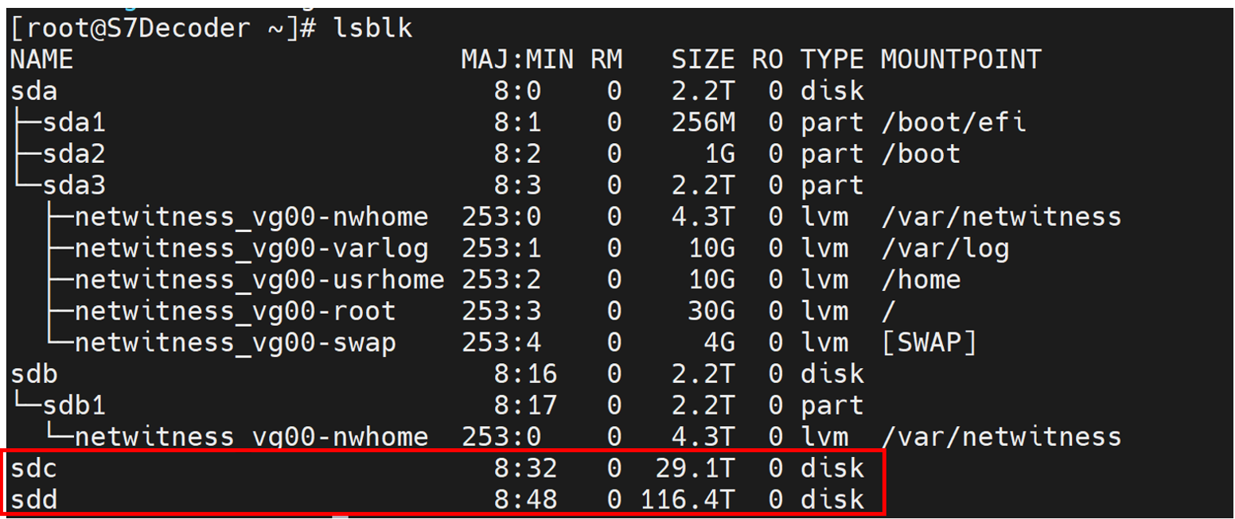Click the lsblk command text
1235x519 pixels.
coord(373,29)
